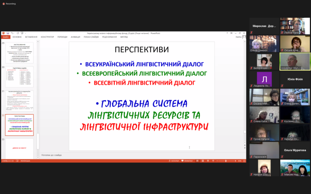This screenshot has width=311, height=194.
Task: Toggle the Примітки comments pane button
Action: pos(187,161)
